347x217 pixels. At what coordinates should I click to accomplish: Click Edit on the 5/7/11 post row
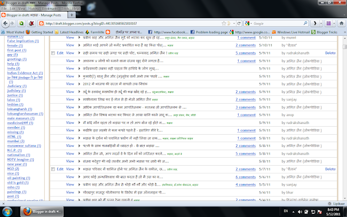(60, 169)
